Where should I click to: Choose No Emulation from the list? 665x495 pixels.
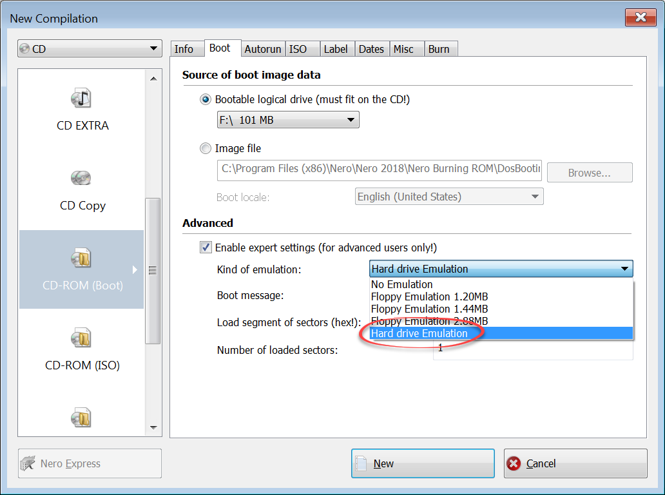501,284
